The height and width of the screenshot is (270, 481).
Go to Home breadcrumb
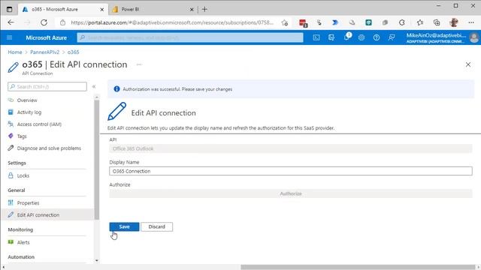(15, 52)
